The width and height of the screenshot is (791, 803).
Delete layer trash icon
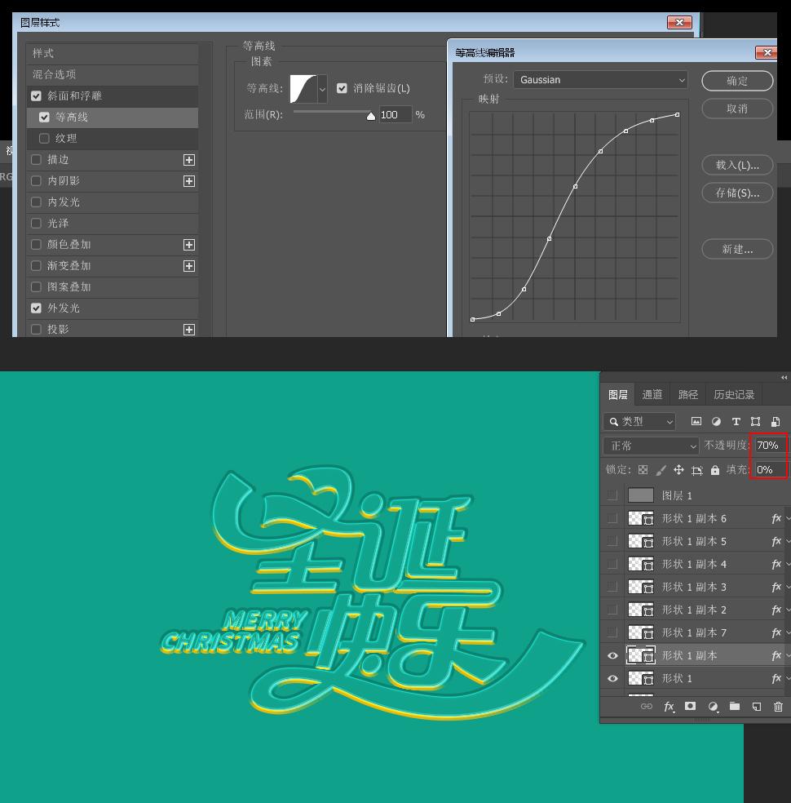click(778, 707)
